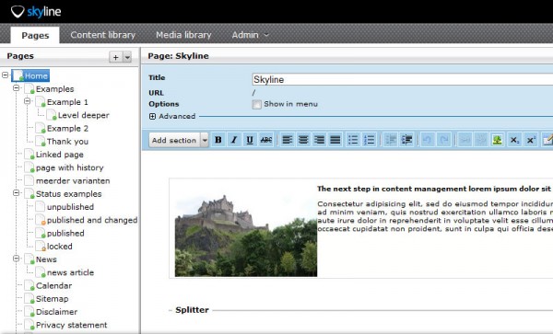Toggle bold formatting
Image resolution: width=553 pixels, height=334 pixels.
point(218,140)
